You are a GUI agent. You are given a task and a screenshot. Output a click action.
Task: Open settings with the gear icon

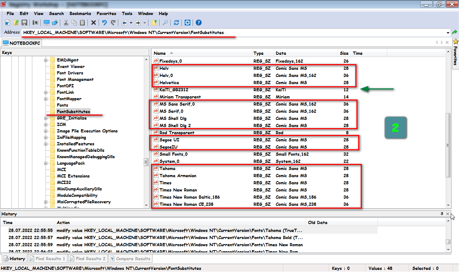tap(188, 23)
